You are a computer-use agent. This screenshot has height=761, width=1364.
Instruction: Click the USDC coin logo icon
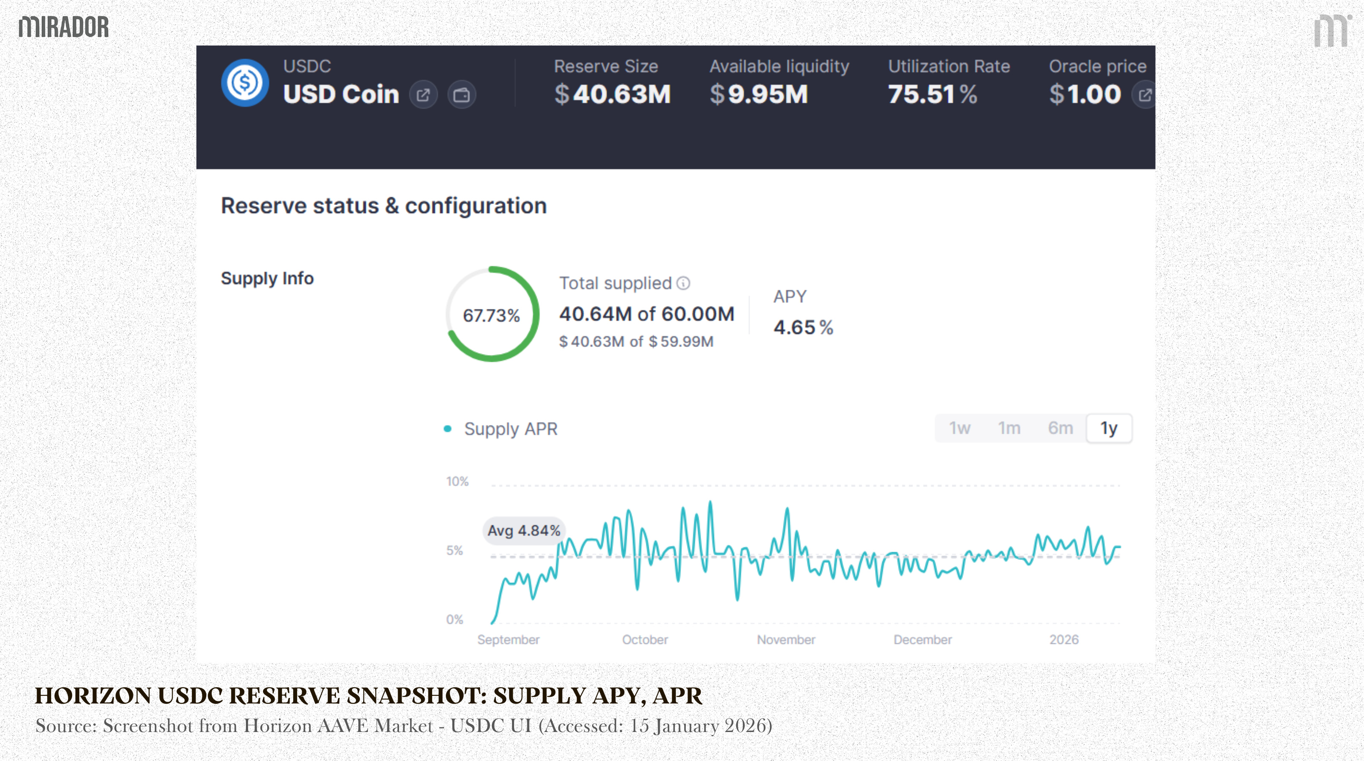click(245, 83)
